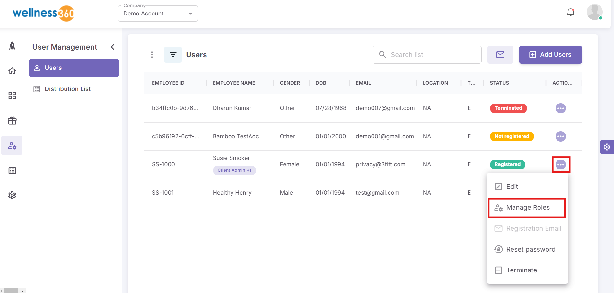
Task: Open actions menu for Bamboo TestAcc
Action: click(561, 136)
